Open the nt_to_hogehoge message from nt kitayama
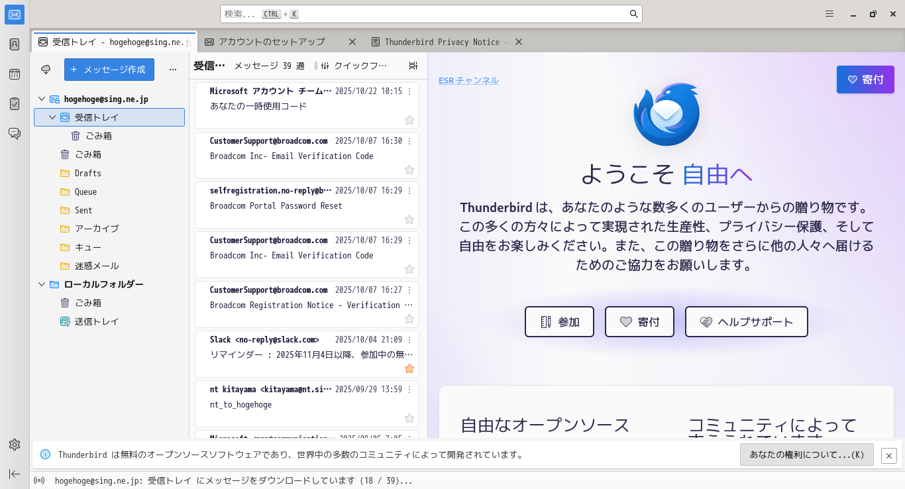Image resolution: width=905 pixels, height=489 pixels. coord(307,404)
